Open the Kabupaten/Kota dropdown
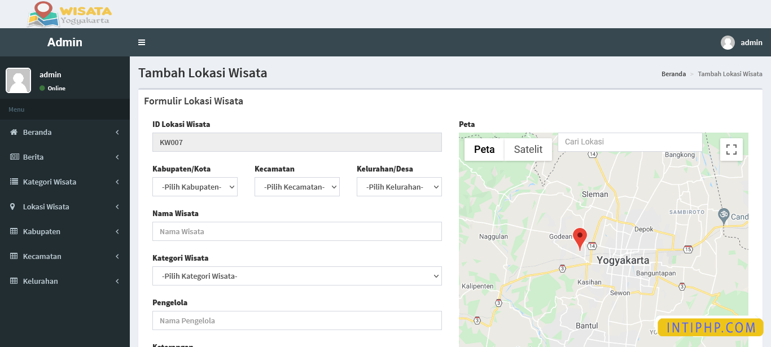Screen dimensions: 771x347 tap(195, 187)
